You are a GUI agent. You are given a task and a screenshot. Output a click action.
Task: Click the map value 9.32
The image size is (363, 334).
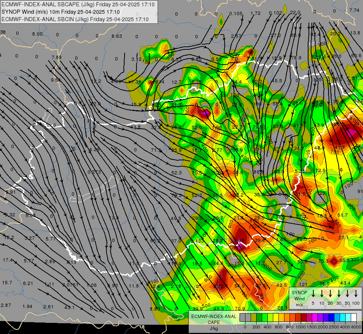(10, 215)
